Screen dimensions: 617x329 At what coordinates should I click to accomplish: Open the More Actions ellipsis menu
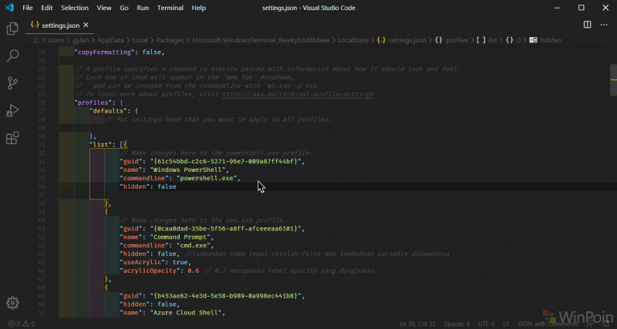[x=604, y=25]
